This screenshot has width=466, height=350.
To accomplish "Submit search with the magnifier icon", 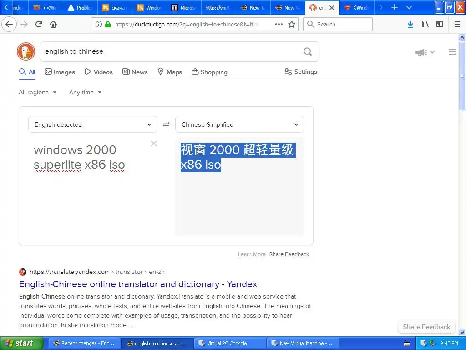I will click(308, 51).
